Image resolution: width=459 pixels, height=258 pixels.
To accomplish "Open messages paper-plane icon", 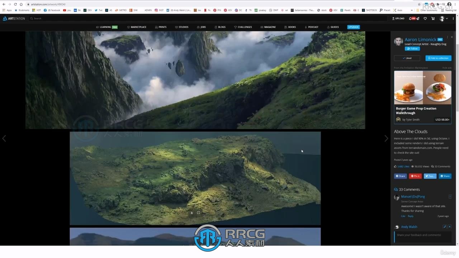I will [417, 18].
